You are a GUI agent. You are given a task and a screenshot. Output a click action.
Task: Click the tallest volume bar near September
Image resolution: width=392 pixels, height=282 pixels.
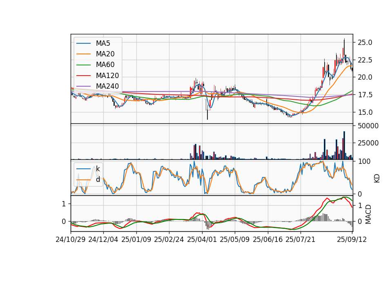coord(344,145)
